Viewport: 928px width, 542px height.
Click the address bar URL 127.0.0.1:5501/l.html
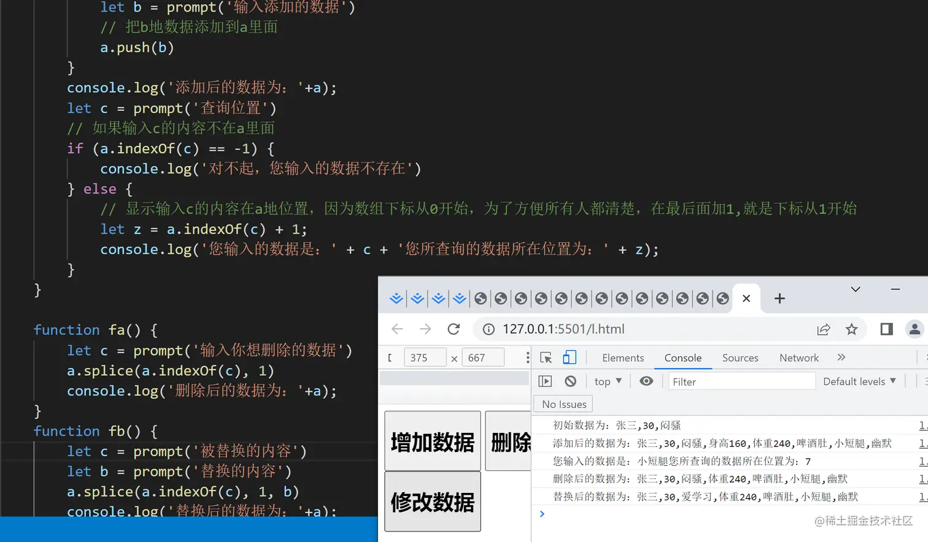[563, 329]
